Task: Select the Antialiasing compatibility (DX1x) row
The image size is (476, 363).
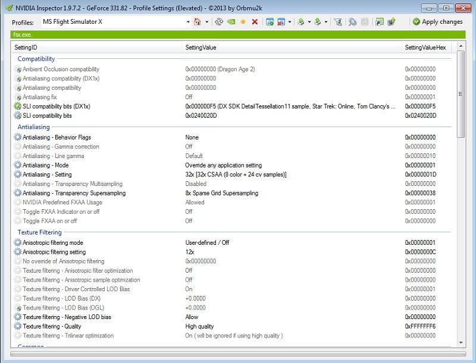Action: coord(232,78)
